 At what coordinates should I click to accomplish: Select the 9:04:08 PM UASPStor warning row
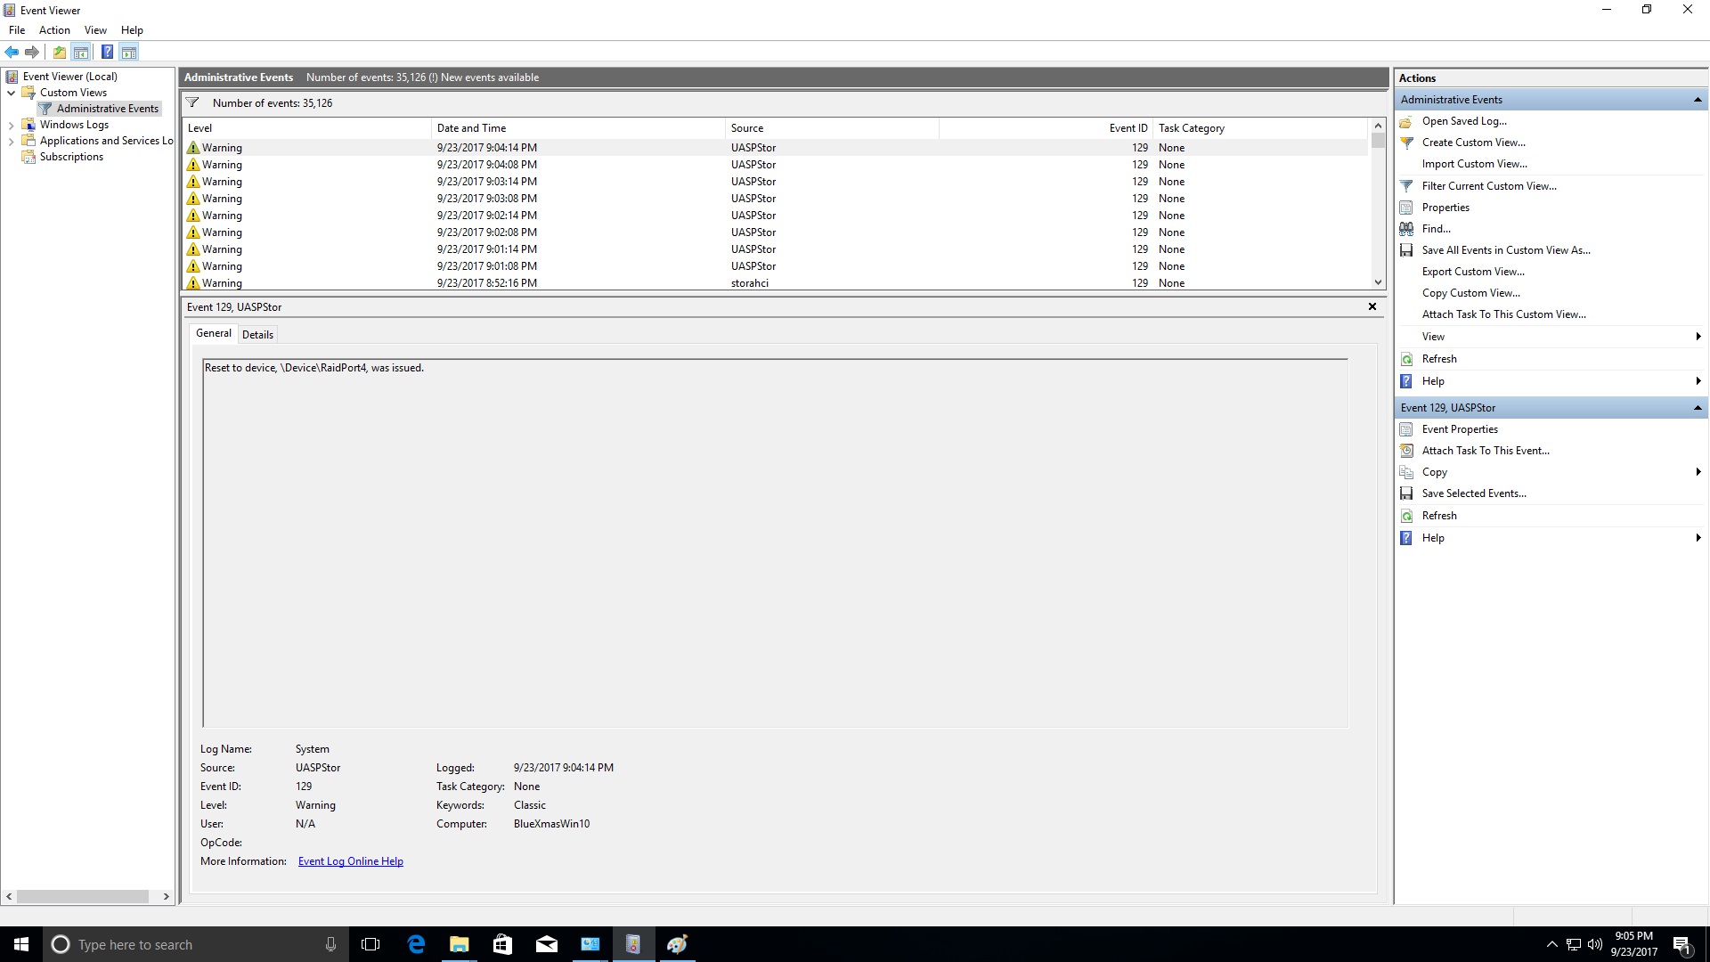point(775,165)
